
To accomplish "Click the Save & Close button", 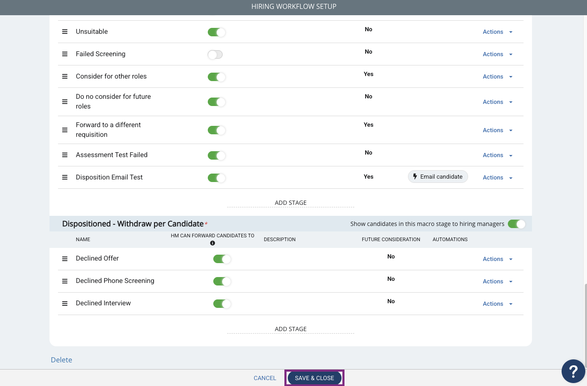I will [314, 378].
